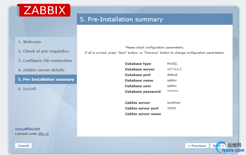Click the 'Zabbix server name' label
Screen dimensions: 246x155
pyautogui.click(x=143, y=114)
